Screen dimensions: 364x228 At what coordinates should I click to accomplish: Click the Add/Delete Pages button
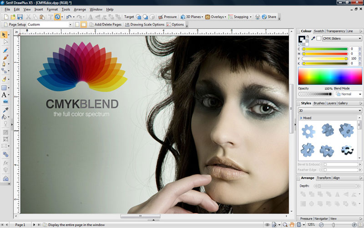point(105,24)
